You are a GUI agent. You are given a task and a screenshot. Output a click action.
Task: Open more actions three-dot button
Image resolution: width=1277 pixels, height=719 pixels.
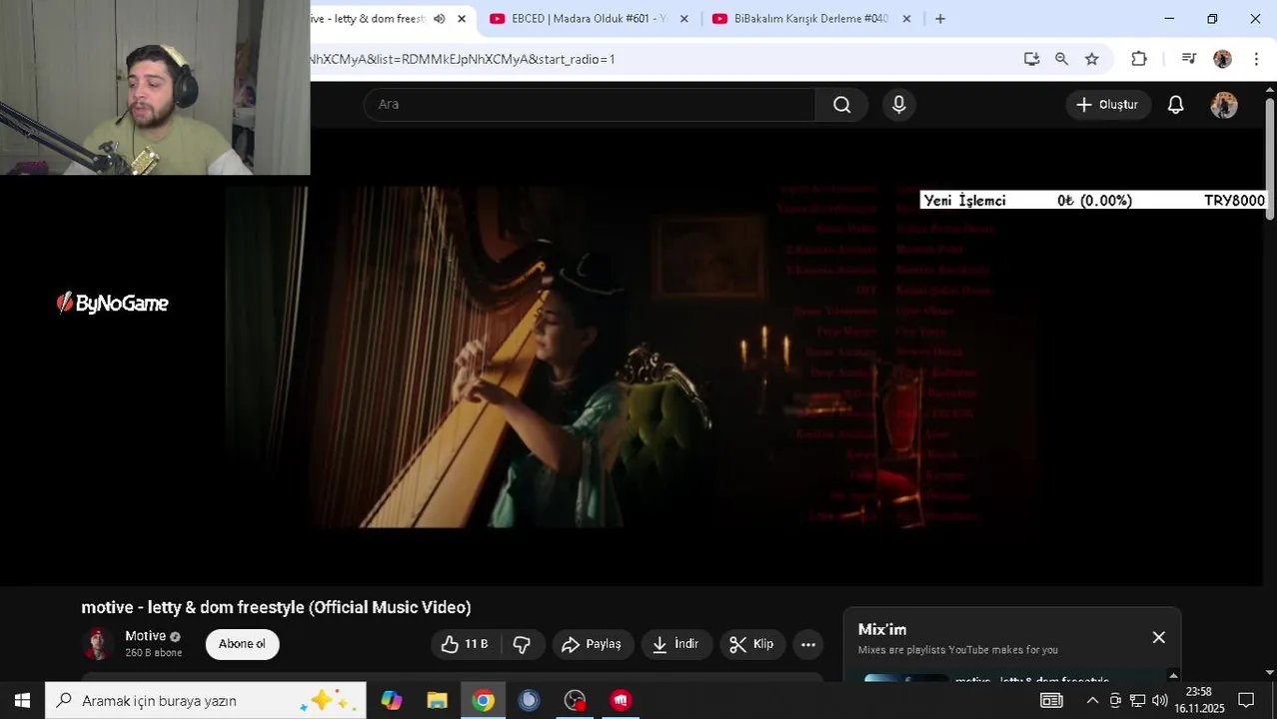pyautogui.click(x=808, y=644)
